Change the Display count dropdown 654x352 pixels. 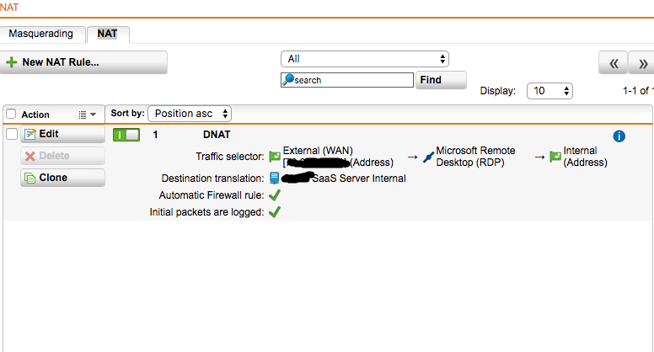549,91
